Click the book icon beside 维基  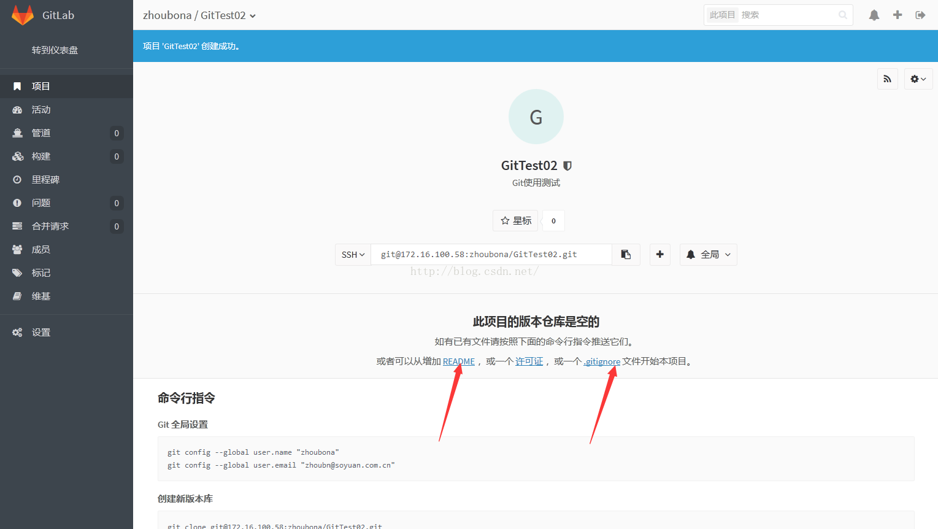pyautogui.click(x=17, y=296)
